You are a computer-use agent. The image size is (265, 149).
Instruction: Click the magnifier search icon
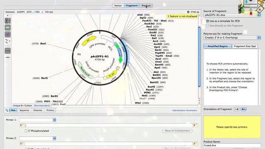click(7, 111)
